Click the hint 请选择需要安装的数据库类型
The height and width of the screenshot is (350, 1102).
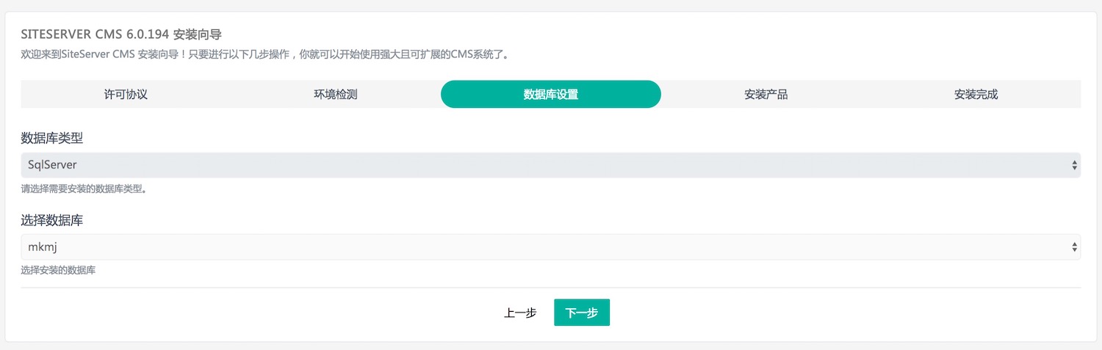click(84, 189)
